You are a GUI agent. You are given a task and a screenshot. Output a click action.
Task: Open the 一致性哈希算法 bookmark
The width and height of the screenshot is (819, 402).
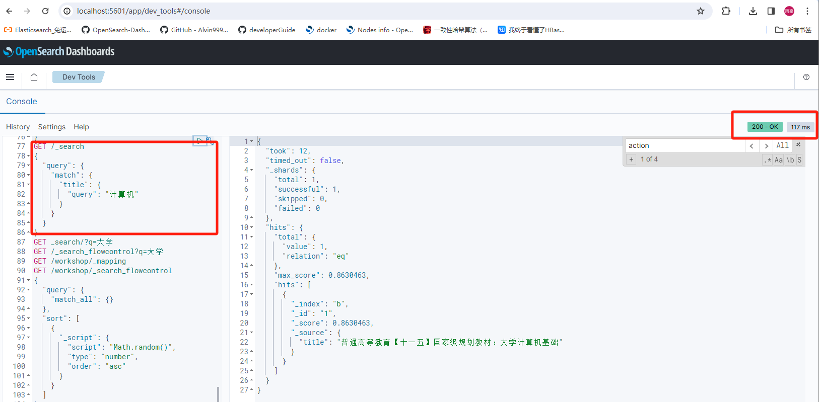point(455,30)
